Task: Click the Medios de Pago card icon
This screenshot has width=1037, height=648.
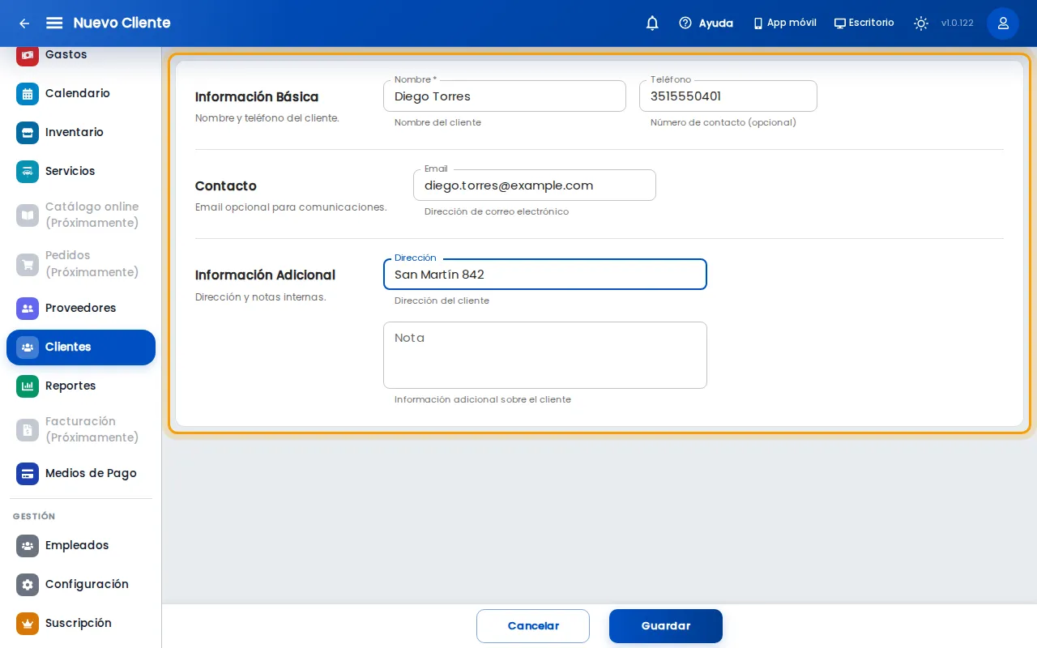Action: (28, 473)
